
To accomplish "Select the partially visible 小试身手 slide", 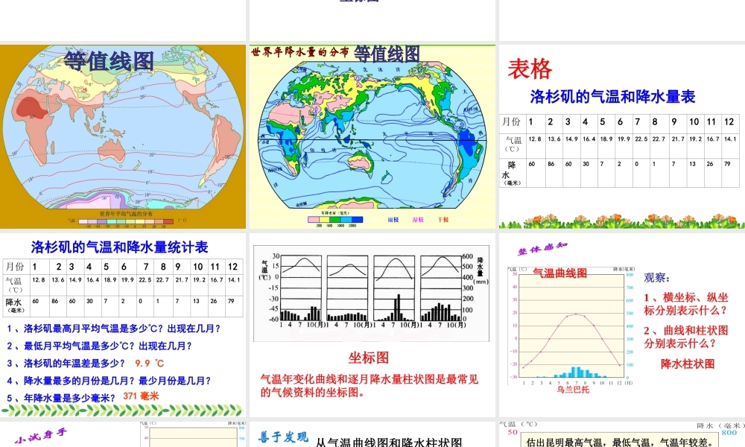I will click(x=123, y=434).
